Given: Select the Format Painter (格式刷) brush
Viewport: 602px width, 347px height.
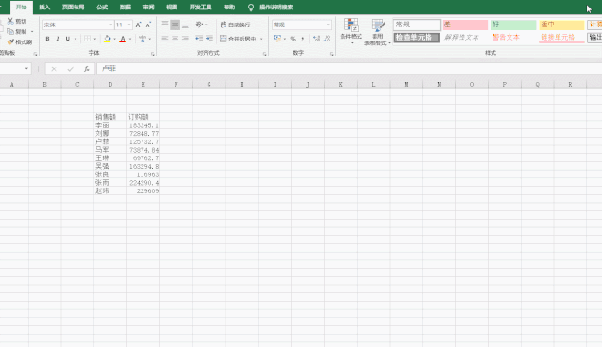Looking at the screenshot, I should (x=10, y=41).
